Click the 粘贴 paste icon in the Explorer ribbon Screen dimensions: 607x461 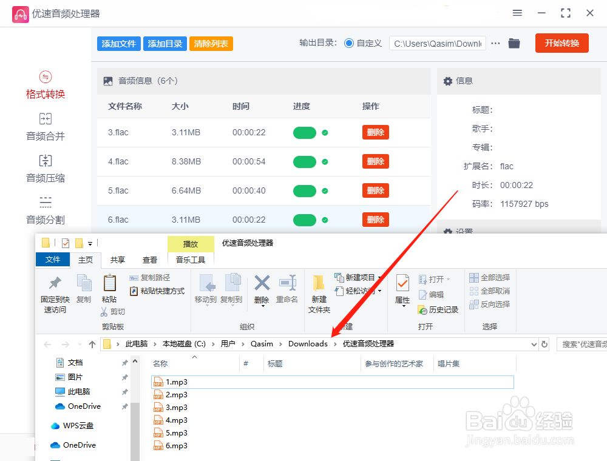click(109, 283)
